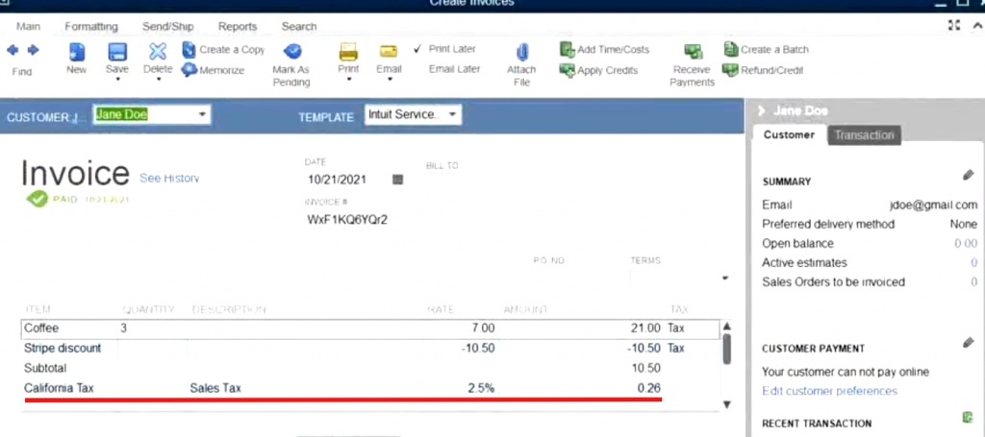Image resolution: width=985 pixels, height=437 pixels.
Task: Edit customer summary with pencil icon
Action: click(x=968, y=175)
